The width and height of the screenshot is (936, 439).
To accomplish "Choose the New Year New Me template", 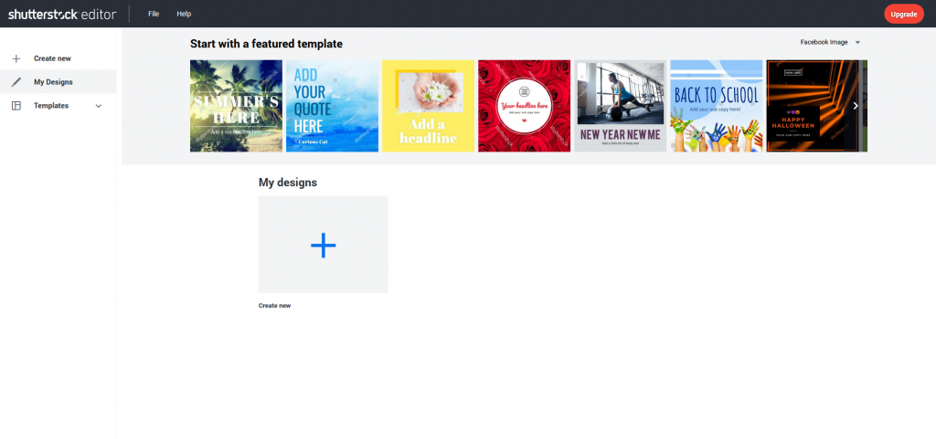I will [621, 106].
